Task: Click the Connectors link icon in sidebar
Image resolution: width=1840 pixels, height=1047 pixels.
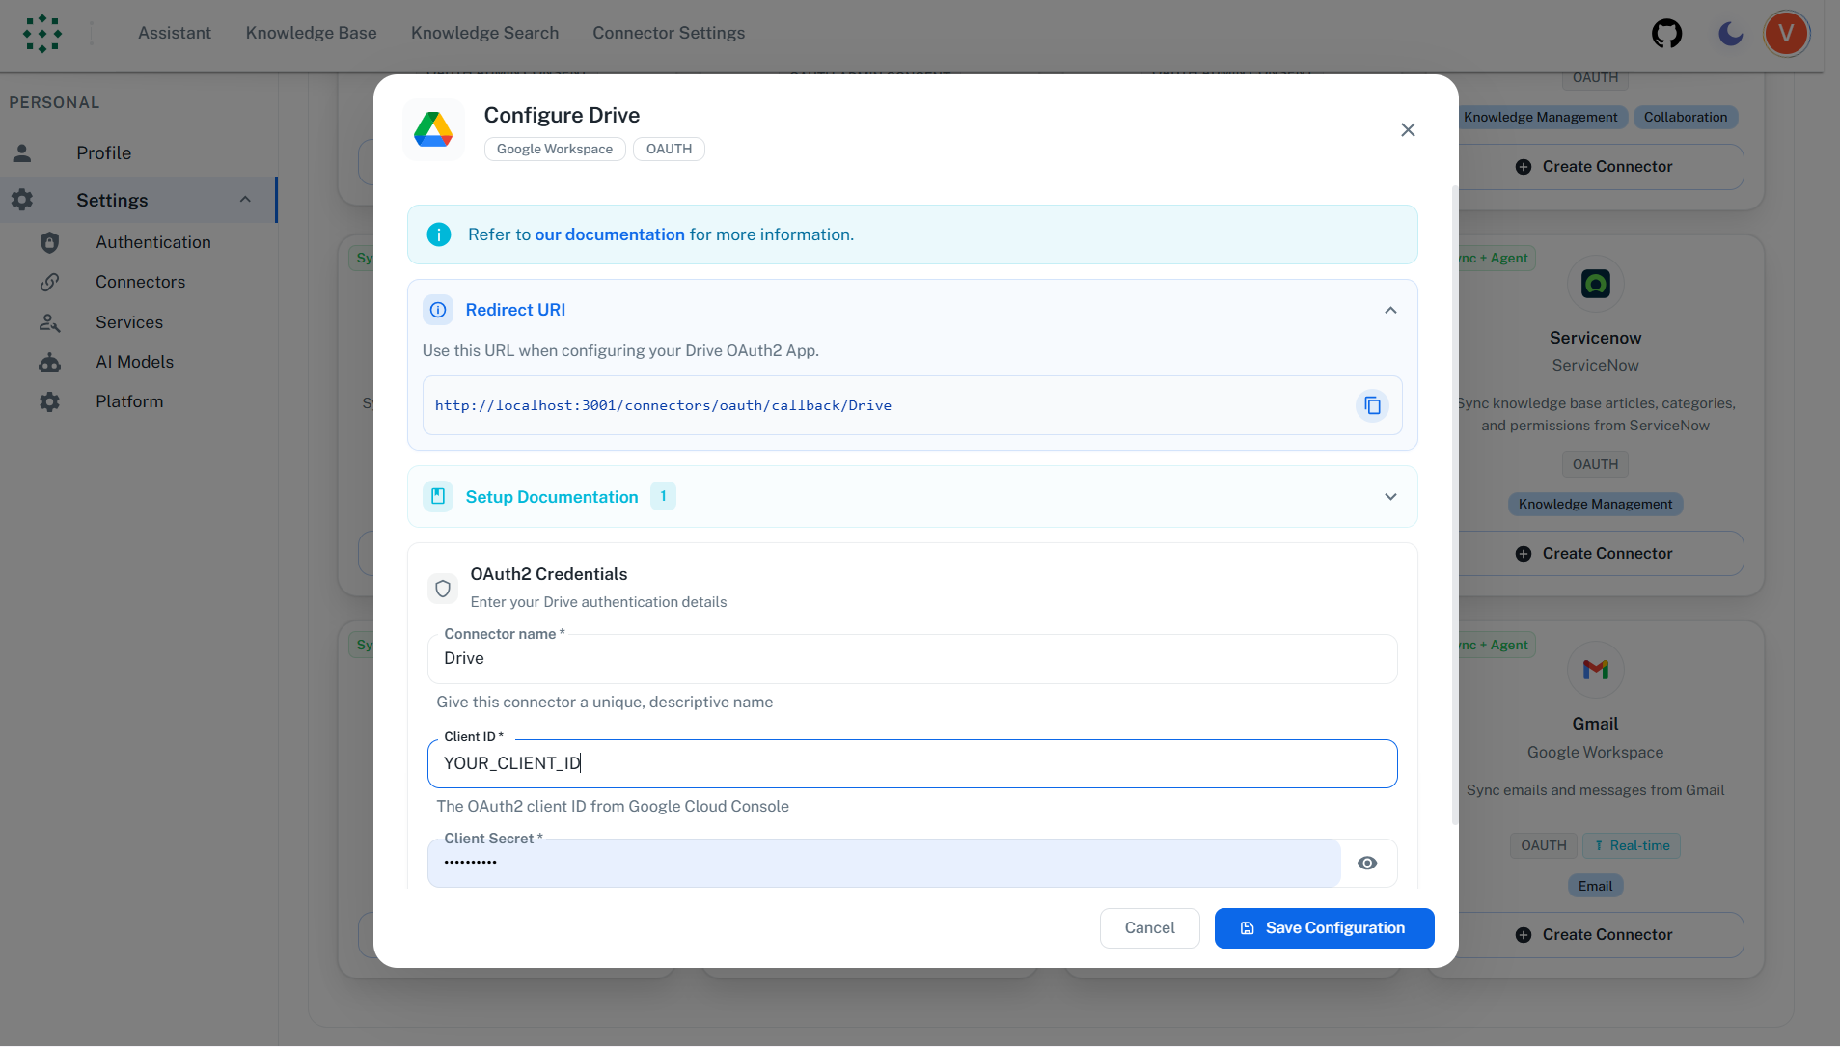Action: [x=49, y=282]
